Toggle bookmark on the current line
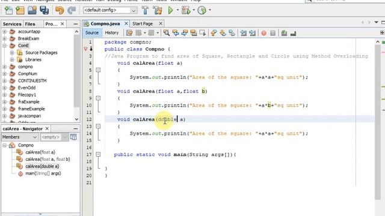 [x=232, y=33]
